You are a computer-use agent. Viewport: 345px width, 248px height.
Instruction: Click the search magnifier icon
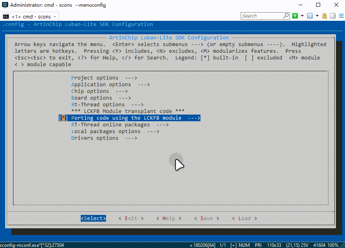(286, 16)
